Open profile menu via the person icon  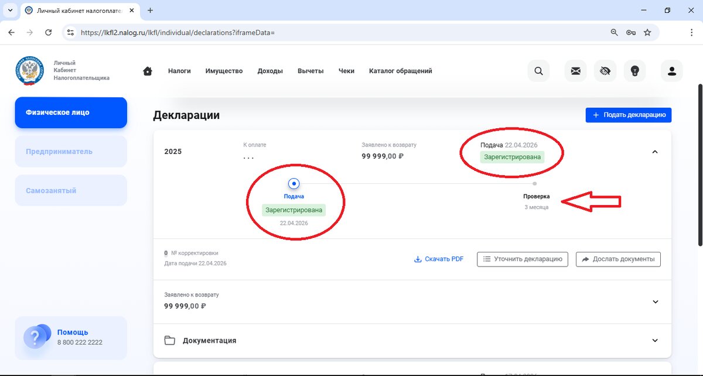tap(671, 70)
